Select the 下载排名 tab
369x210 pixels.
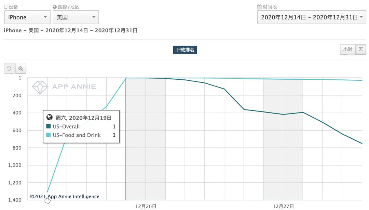click(185, 50)
